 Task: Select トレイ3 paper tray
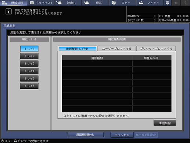click(29, 63)
